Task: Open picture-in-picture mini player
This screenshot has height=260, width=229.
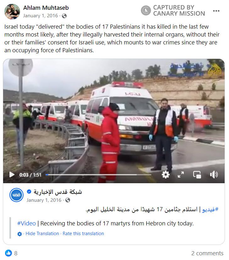Action: [197, 175]
